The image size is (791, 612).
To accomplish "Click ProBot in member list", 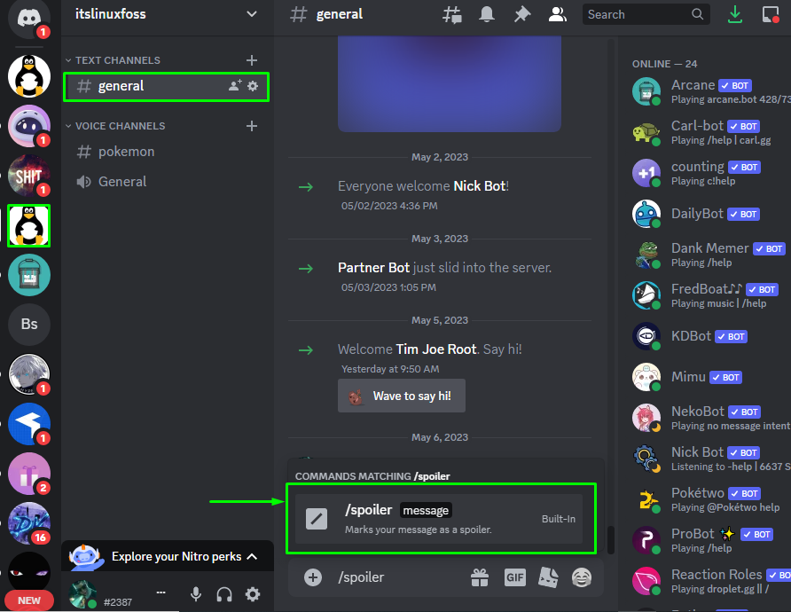I will point(709,540).
